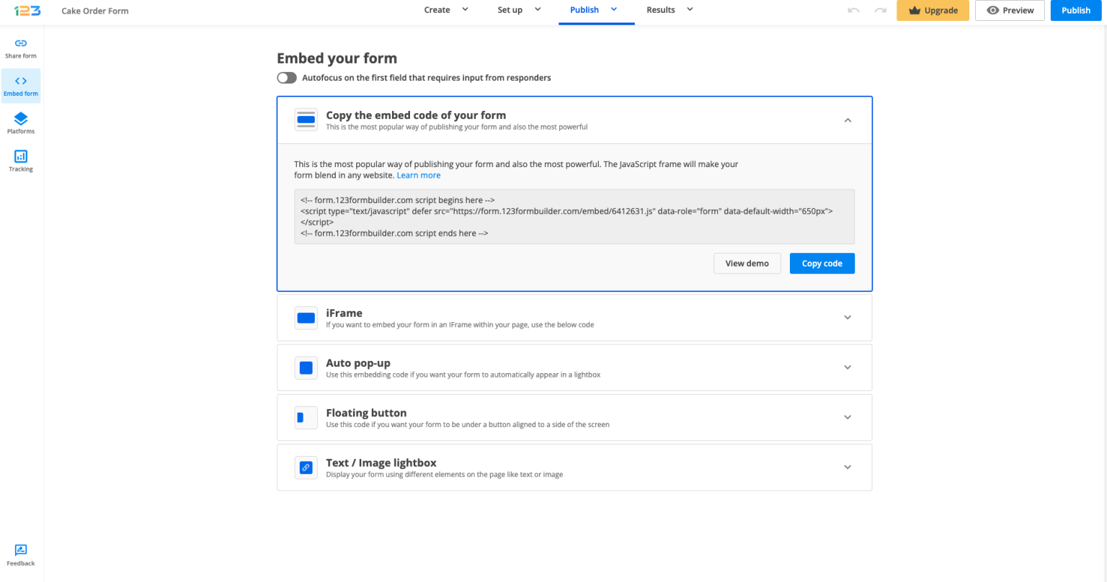1107x582 pixels.
Task: Click the Cake Order Form title
Action: coord(95,11)
